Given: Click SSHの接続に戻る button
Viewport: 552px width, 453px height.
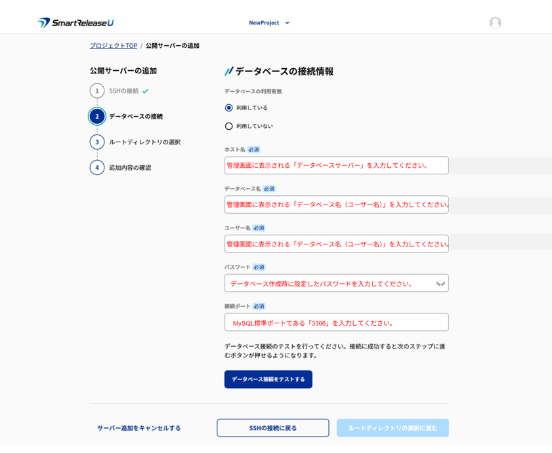Looking at the screenshot, I should 272,427.
